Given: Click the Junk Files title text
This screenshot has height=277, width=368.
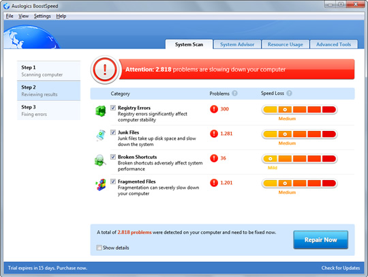Looking at the screenshot, I should [x=128, y=132].
